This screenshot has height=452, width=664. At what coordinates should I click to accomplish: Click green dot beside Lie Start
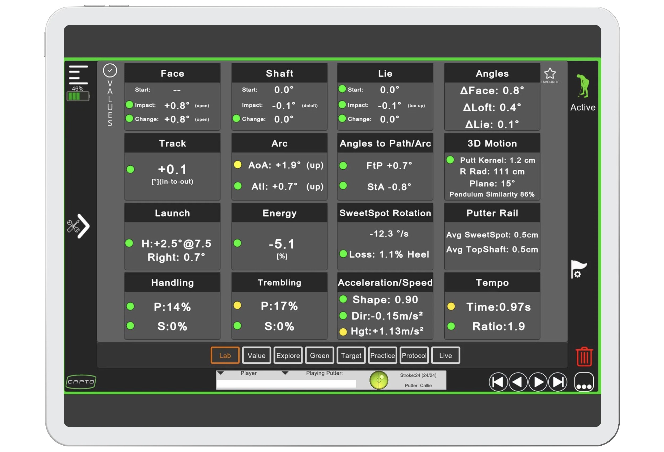pyautogui.click(x=342, y=89)
